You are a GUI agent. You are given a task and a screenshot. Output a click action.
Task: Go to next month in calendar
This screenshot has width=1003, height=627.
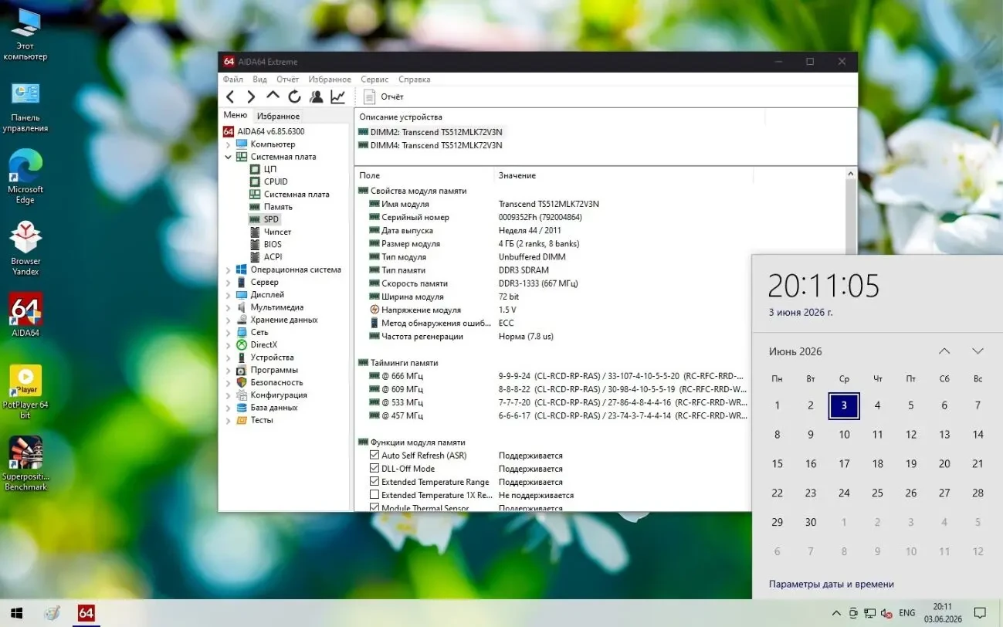pos(978,351)
